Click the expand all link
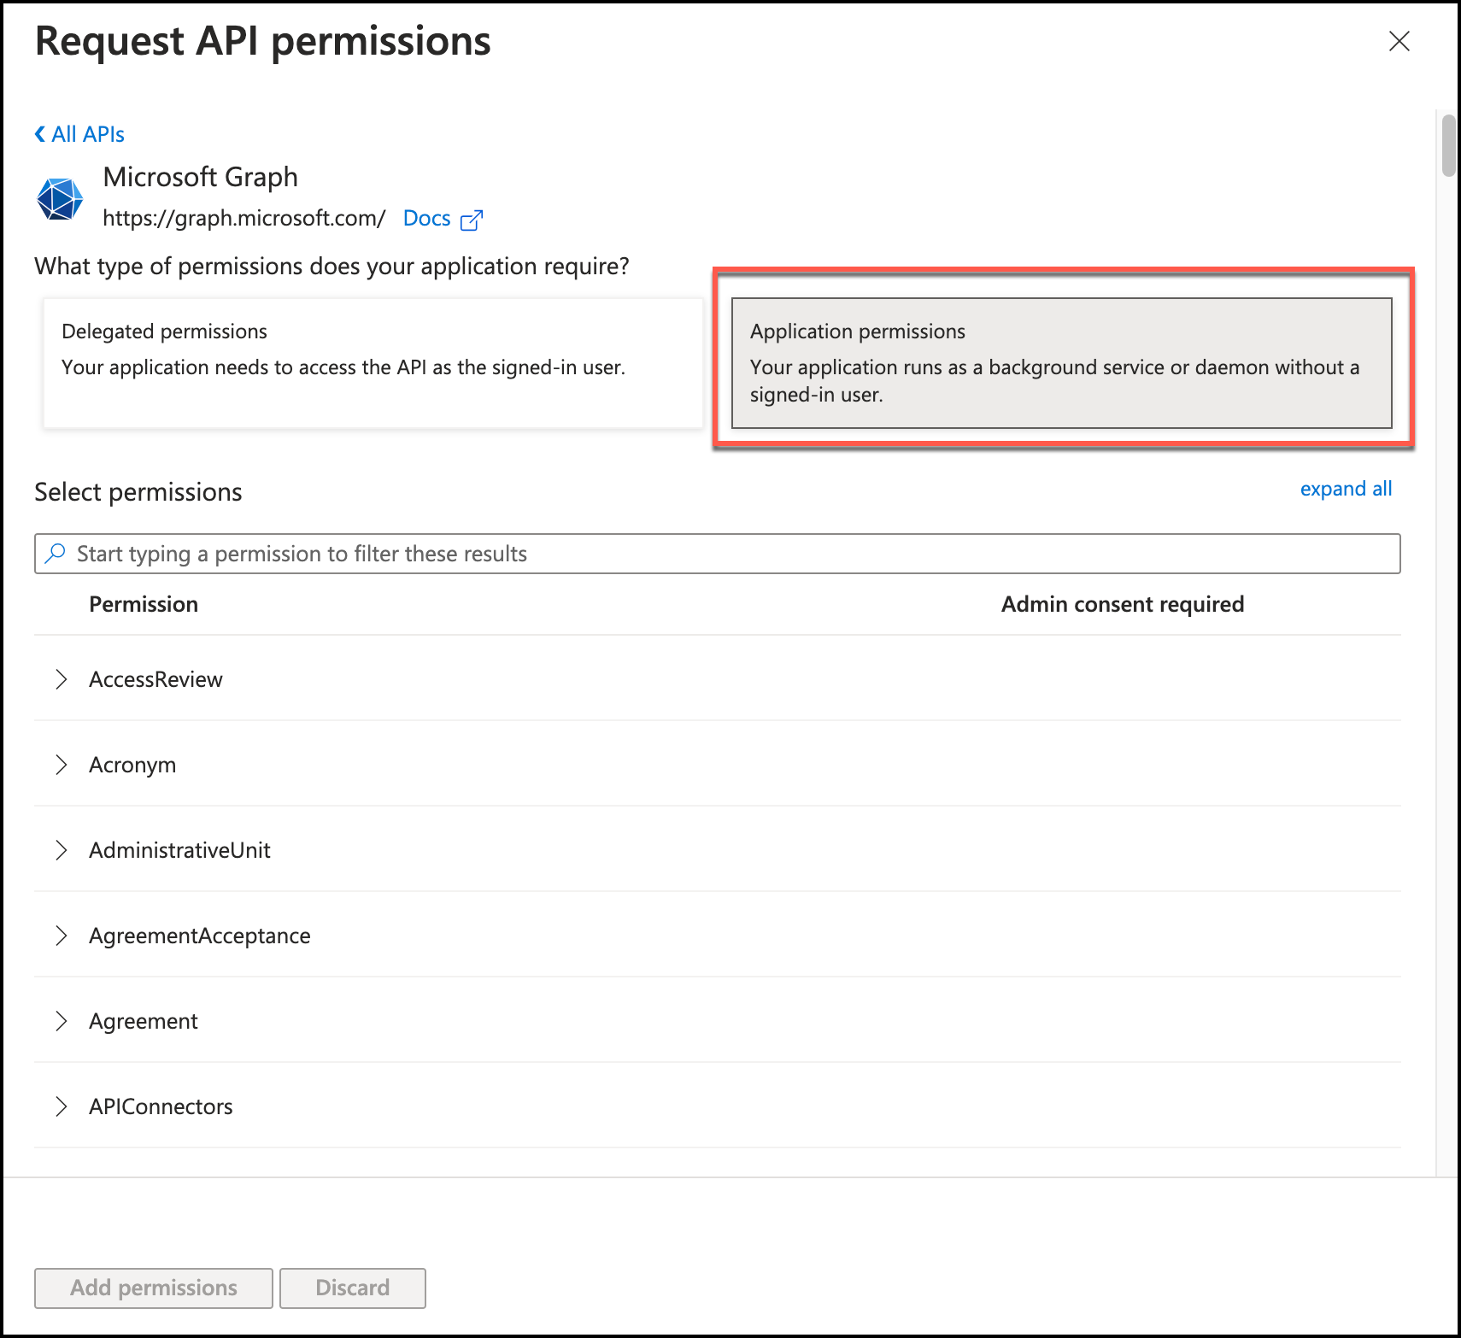1461x1338 pixels. [1346, 489]
